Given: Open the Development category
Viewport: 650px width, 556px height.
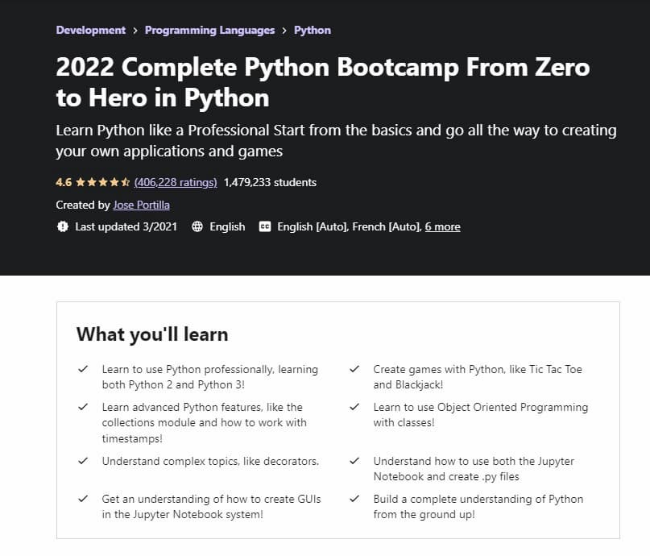Looking at the screenshot, I should 90,30.
